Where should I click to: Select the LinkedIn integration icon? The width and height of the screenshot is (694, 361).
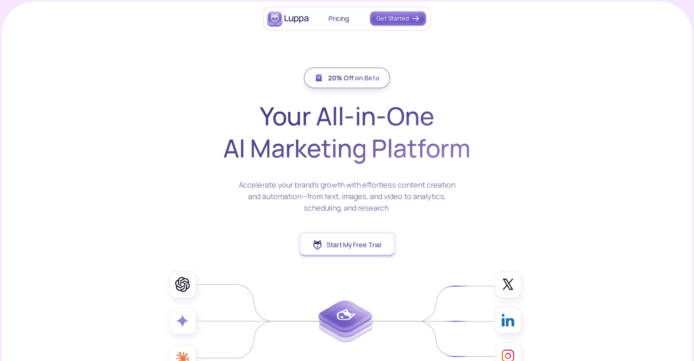[x=508, y=320]
